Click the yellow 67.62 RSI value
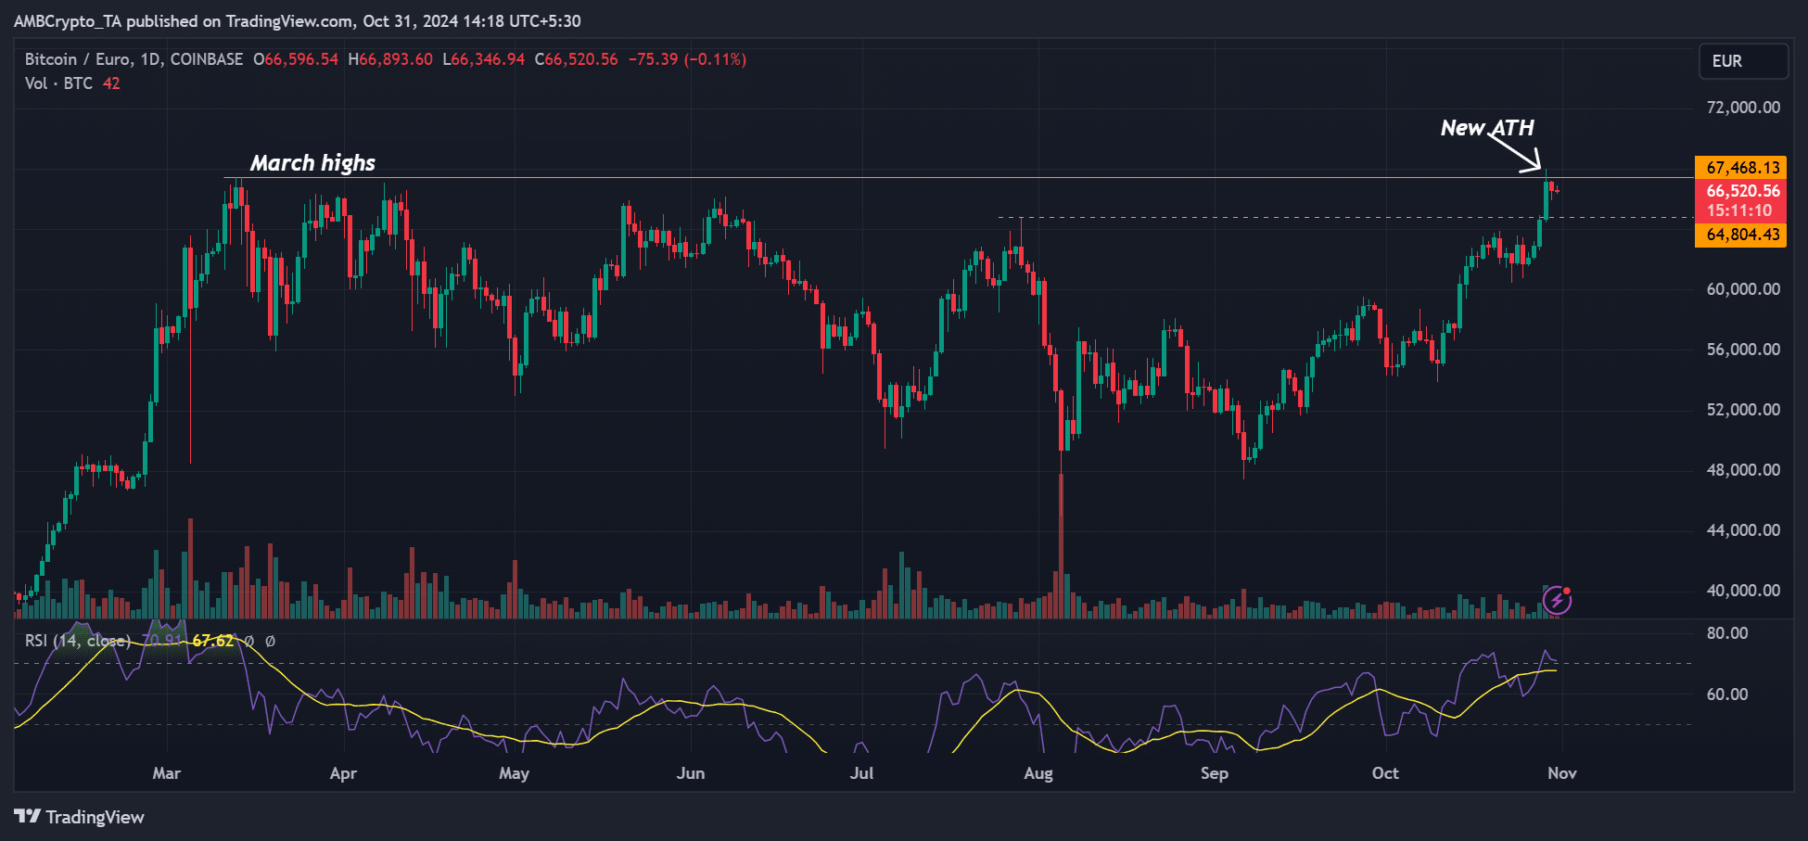 tap(213, 641)
